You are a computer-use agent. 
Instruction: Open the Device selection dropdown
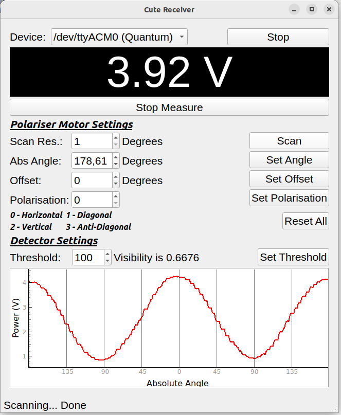pyautogui.click(x=119, y=37)
